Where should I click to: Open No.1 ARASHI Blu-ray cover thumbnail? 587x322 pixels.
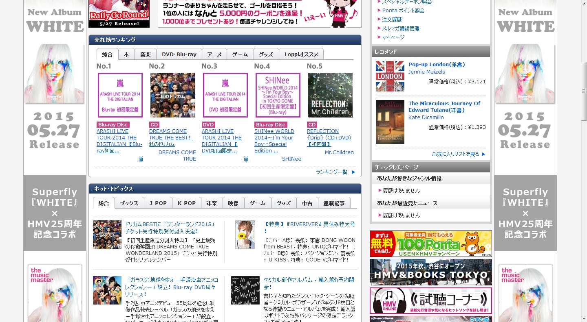tap(120, 95)
